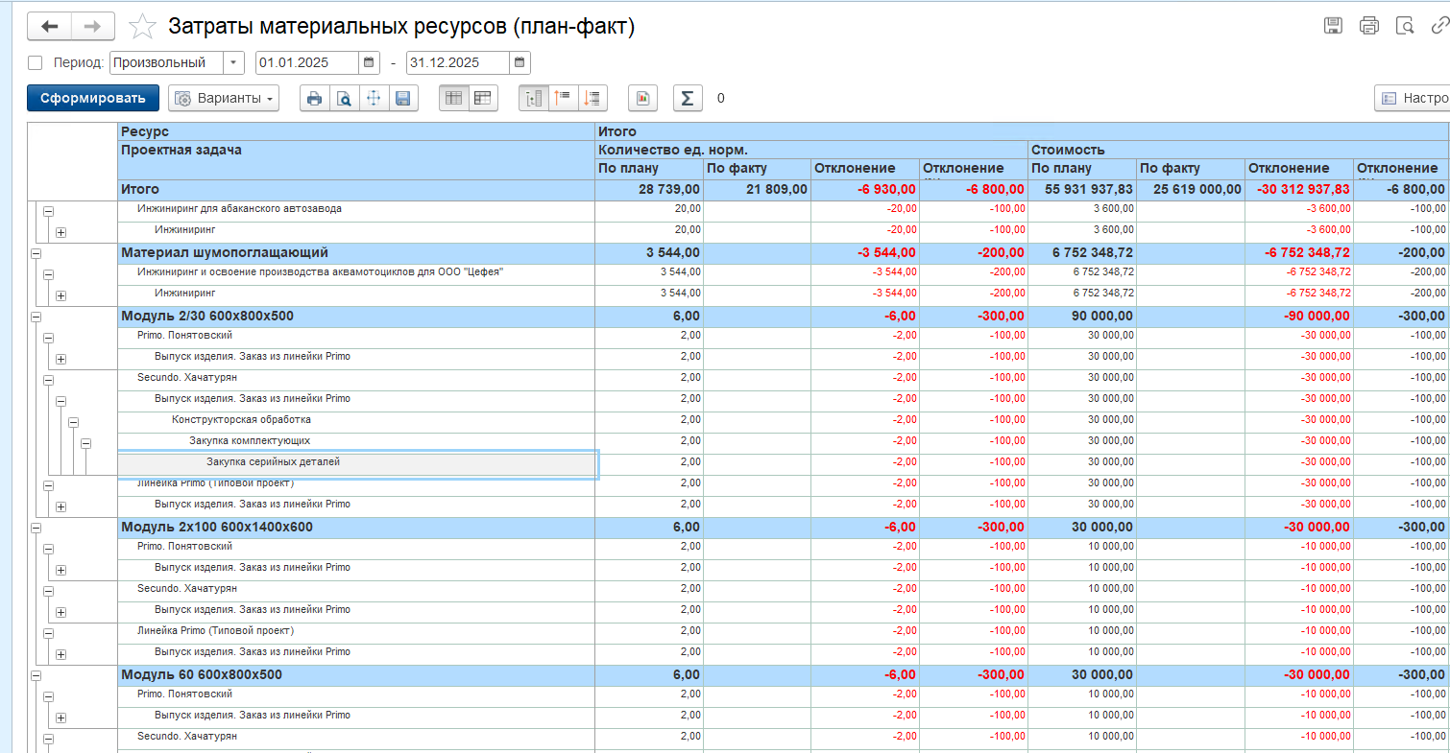Click the sort descending icon
The width and height of the screenshot is (1450, 753).
(593, 98)
